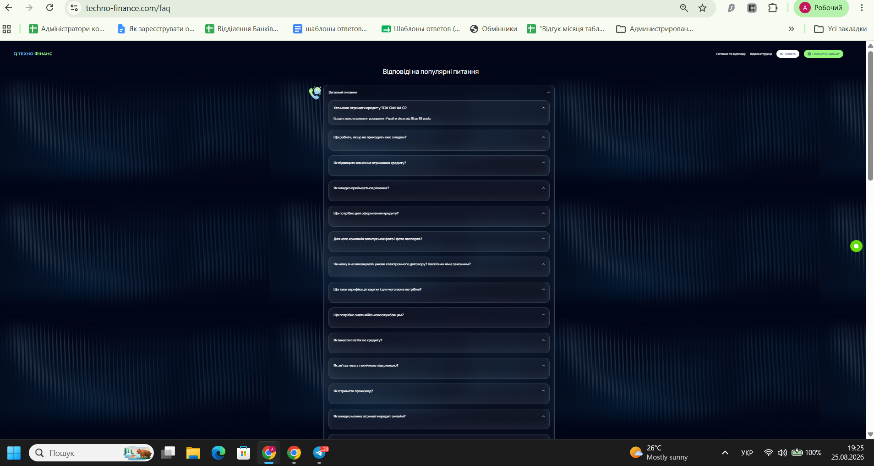
Task: Open 'шаблоны ответов...' bookmark
Action: [330, 29]
